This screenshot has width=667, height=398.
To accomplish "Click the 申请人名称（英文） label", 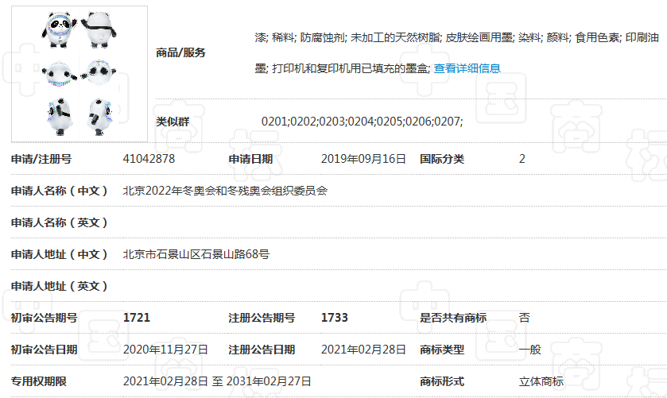I will (x=59, y=222).
